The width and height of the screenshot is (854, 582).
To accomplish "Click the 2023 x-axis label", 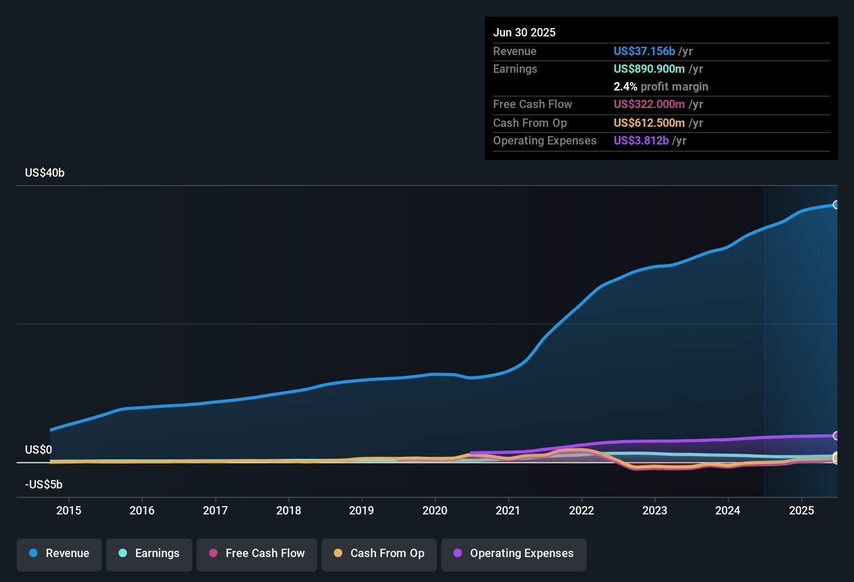I will (655, 510).
